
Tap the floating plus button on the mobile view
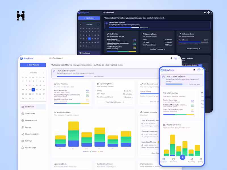point(182,157)
